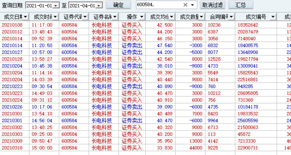Select time cell 13:54:10

point(42,114)
